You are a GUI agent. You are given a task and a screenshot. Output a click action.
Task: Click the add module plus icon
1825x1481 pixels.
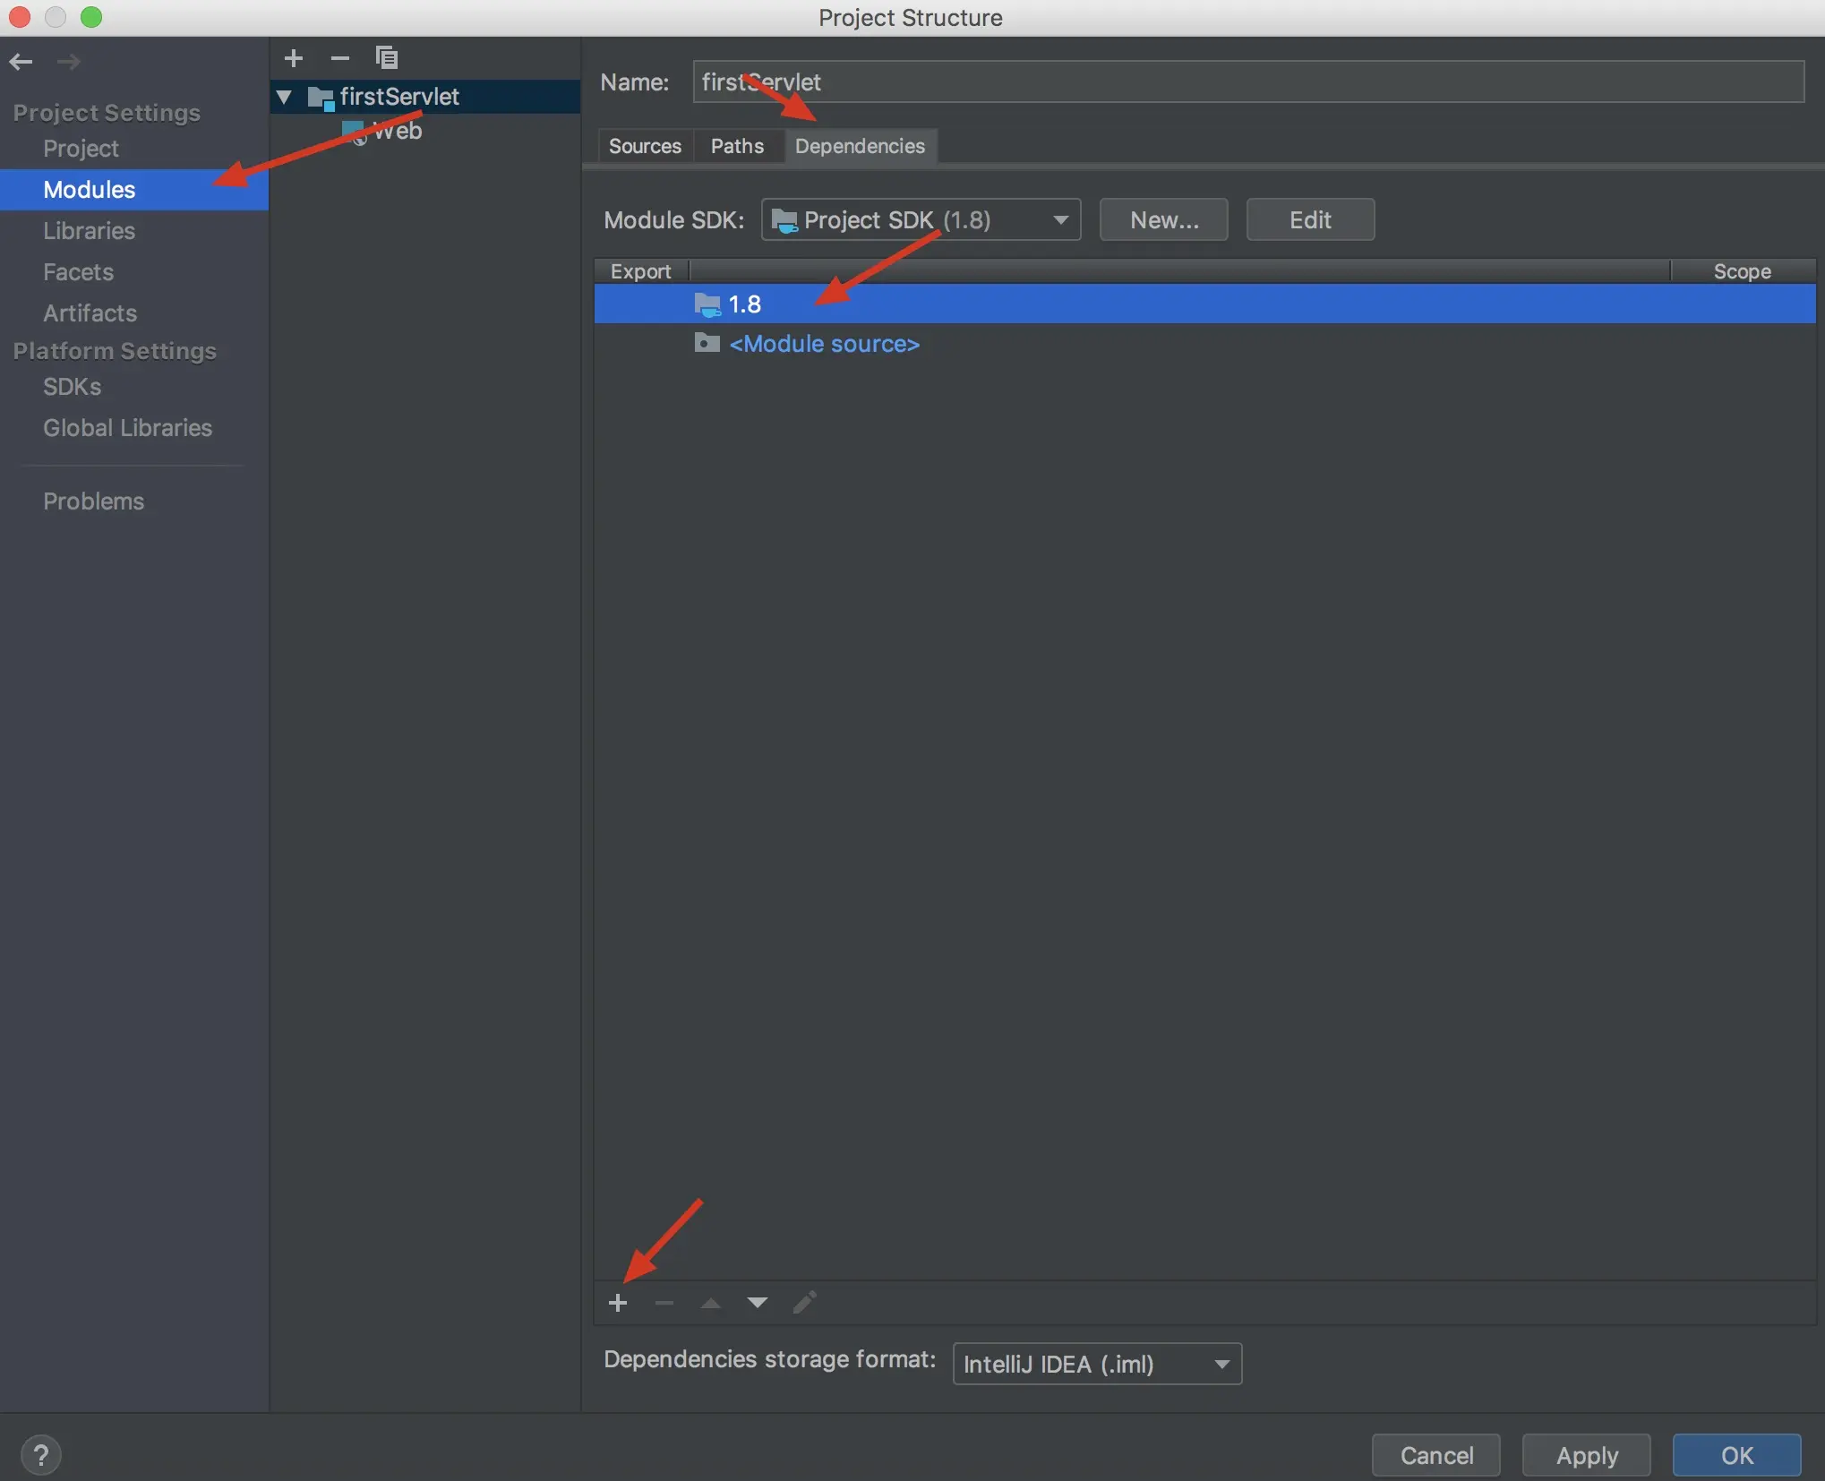[293, 58]
